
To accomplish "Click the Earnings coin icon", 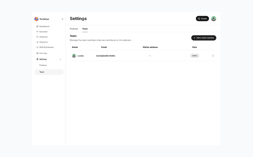I will (x=37, y=53).
